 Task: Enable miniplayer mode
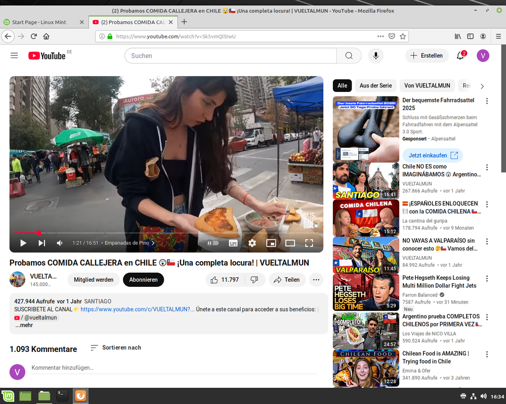point(271,243)
